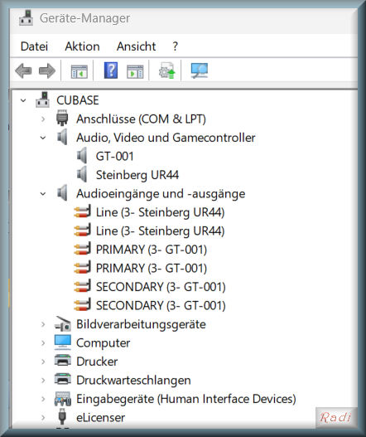Select the Computer category label
This screenshot has width=366, height=437.
[x=104, y=343]
